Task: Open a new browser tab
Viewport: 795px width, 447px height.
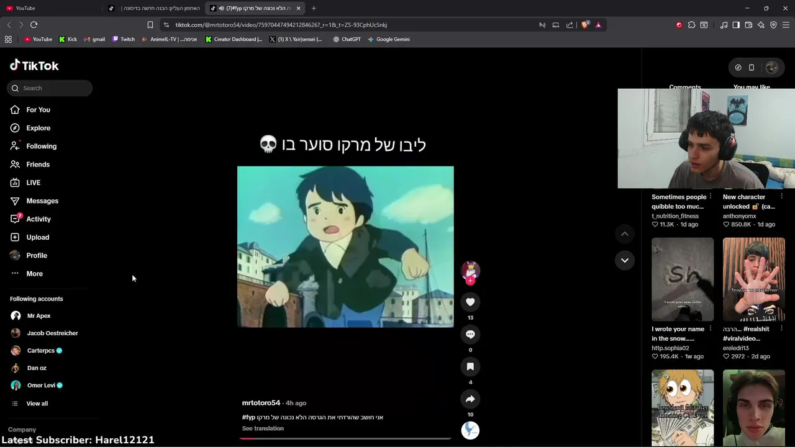Action: coord(314,8)
